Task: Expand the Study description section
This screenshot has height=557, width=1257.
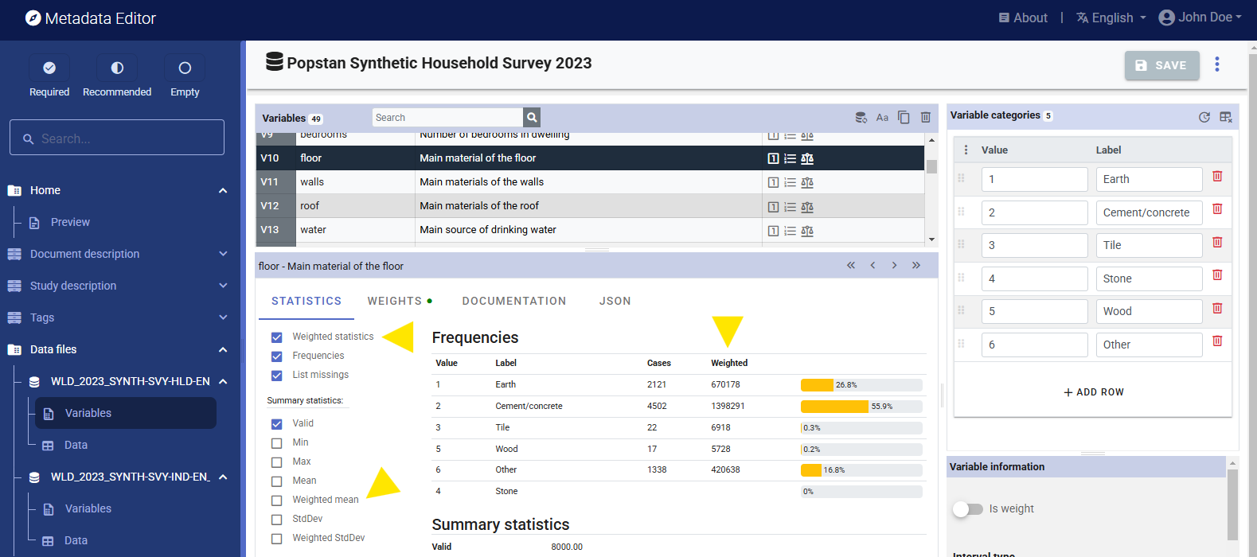Action: point(223,286)
